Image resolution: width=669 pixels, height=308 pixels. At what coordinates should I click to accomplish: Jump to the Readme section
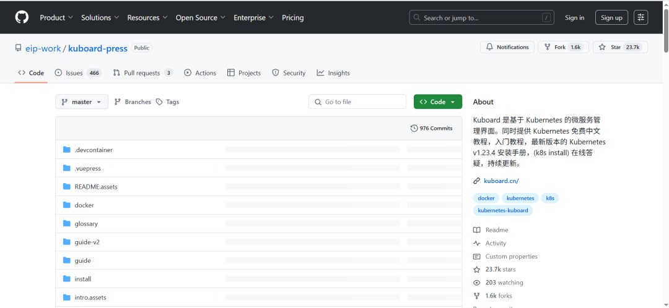coord(491,230)
